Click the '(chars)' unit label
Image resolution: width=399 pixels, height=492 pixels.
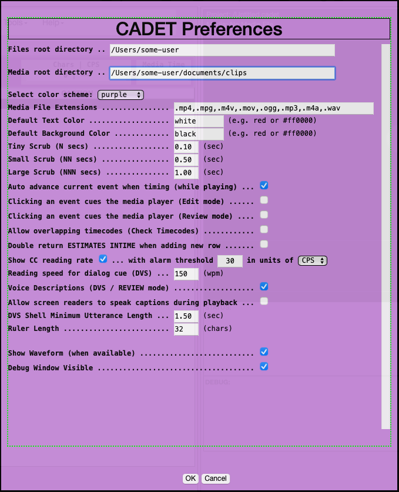click(217, 328)
